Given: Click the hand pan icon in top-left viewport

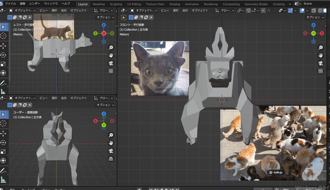Looking at the screenshot, I should coord(111,55).
